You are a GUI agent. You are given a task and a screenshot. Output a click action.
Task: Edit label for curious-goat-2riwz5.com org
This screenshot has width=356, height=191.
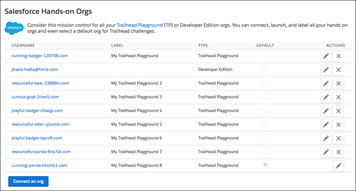(x=326, y=97)
